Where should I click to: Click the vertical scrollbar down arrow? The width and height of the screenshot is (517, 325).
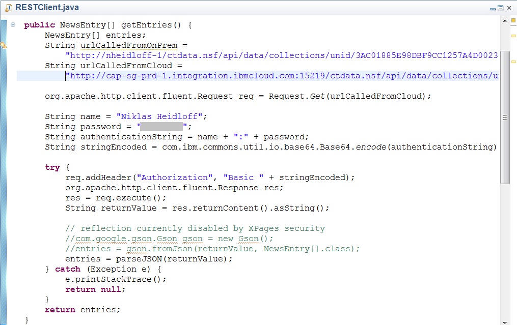504,322
